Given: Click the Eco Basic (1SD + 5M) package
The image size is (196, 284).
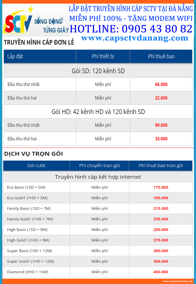Looking at the screenshot, I should coord(26,187).
